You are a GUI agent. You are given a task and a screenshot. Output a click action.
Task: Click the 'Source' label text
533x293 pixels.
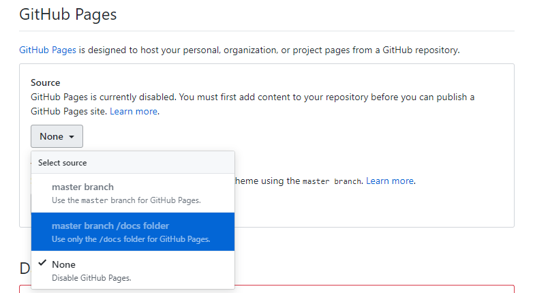(x=46, y=82)
